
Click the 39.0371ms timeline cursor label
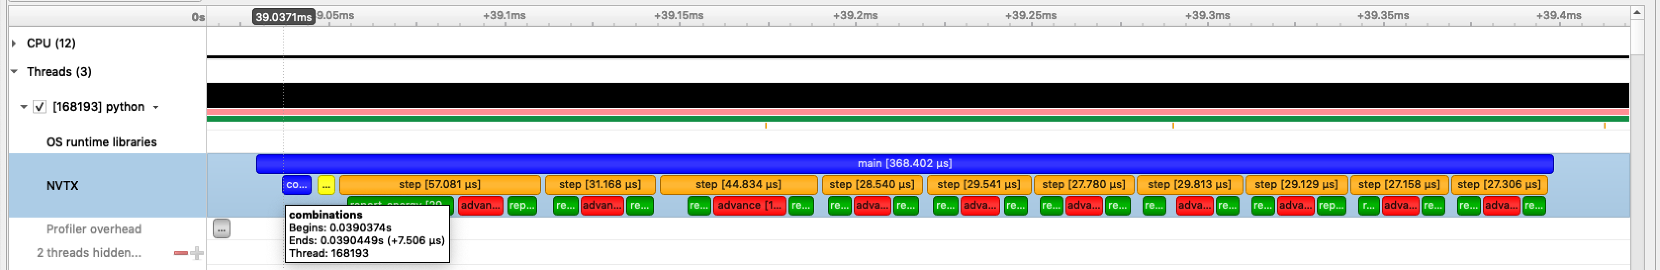coord(283,17)
